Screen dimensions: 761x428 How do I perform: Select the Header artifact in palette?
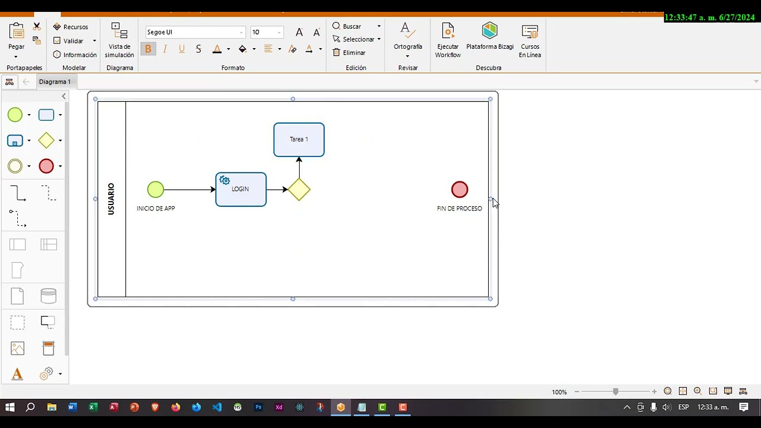click(49, 348)
